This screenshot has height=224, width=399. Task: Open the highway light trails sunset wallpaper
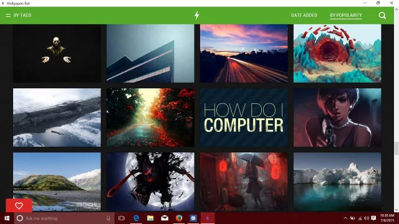click(244, 54)
